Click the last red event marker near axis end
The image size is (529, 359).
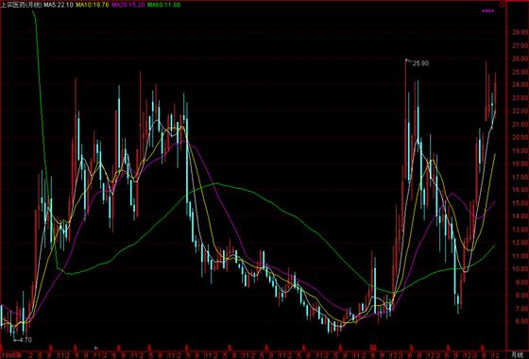tap(483, 348)
